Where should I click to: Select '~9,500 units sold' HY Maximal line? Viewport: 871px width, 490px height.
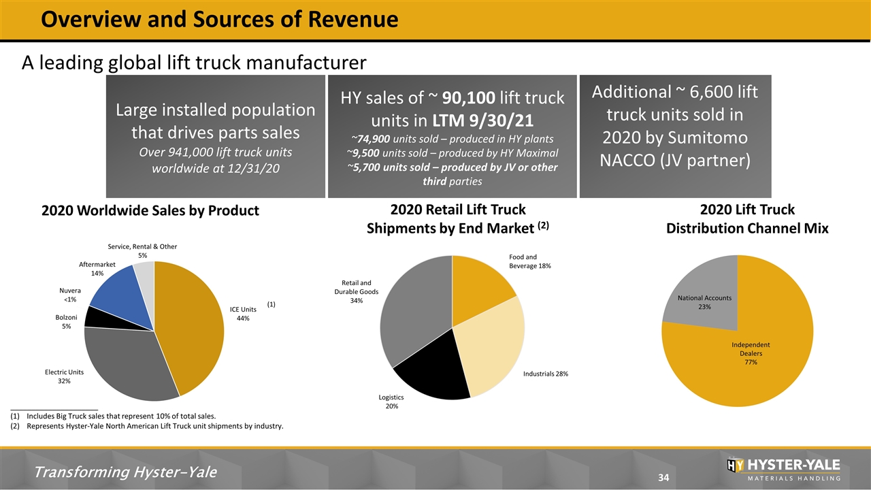click(x=452, y=153)
